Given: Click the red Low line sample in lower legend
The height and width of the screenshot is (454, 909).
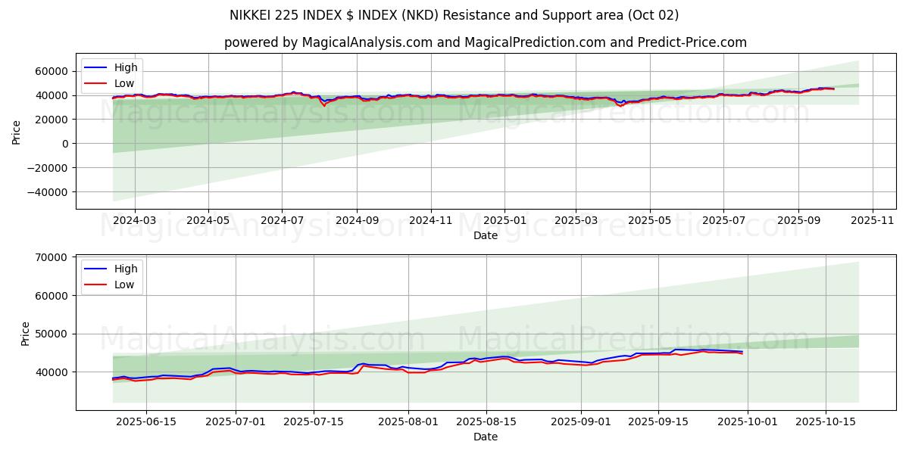Looking at the screenshot, I should pos(95,285).
